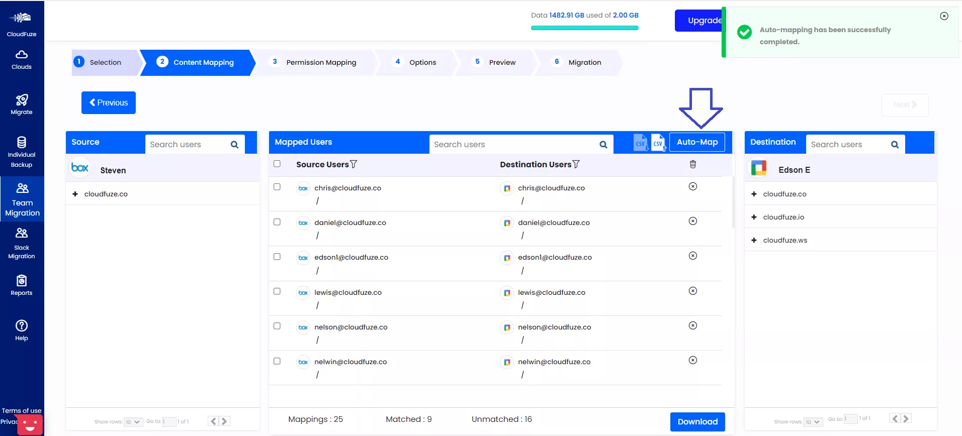
Task: Click the Mapped Users search magnifier icon
Action: (x=603, y=145)
